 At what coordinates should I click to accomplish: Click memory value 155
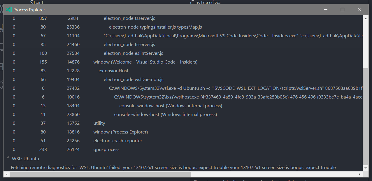tap(43, 62)
